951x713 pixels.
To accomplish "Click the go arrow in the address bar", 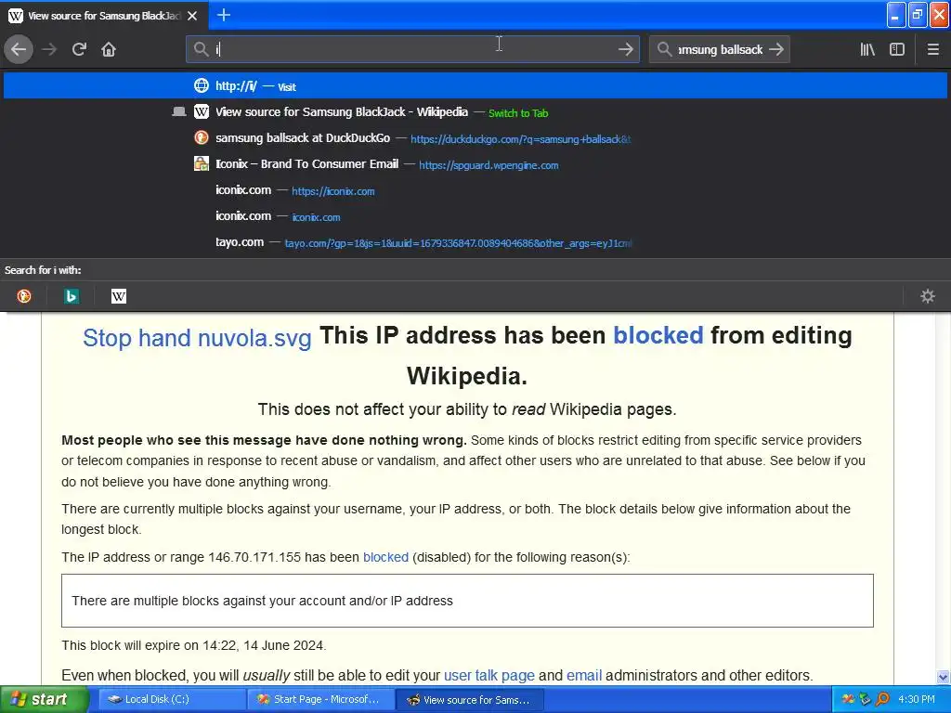I will click(625, 49).
